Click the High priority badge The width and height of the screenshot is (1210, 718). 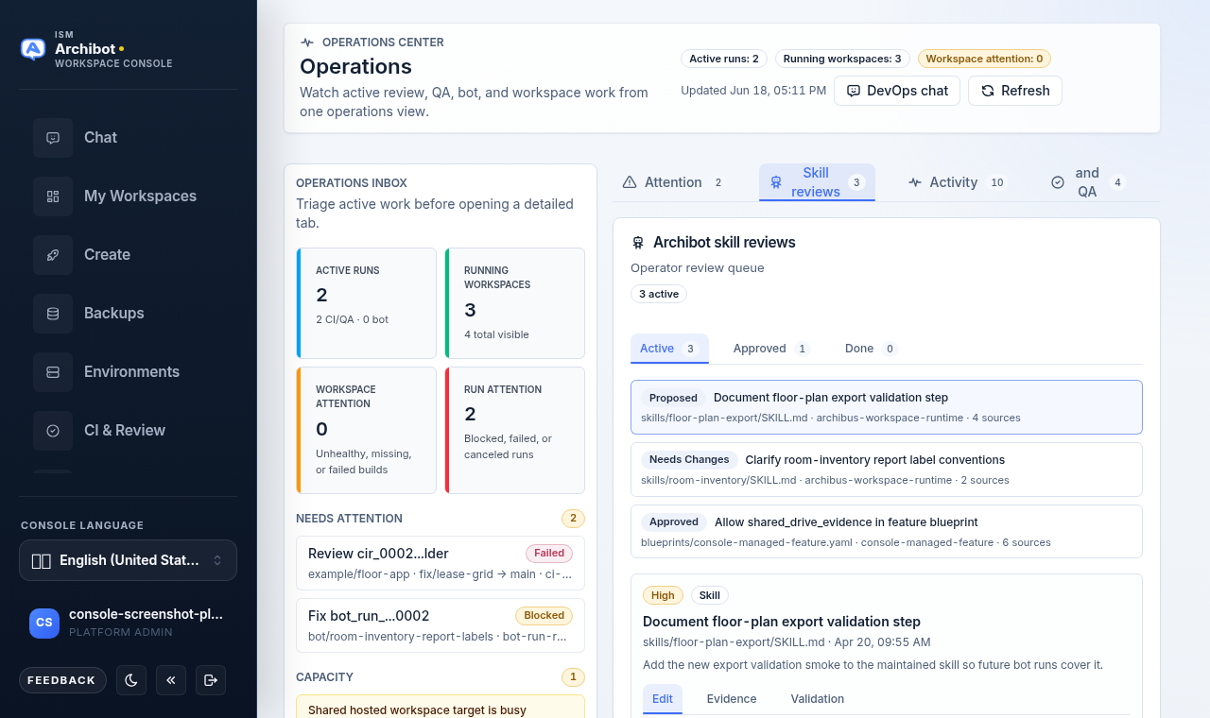pyautogui.click(x=663, y=595)
